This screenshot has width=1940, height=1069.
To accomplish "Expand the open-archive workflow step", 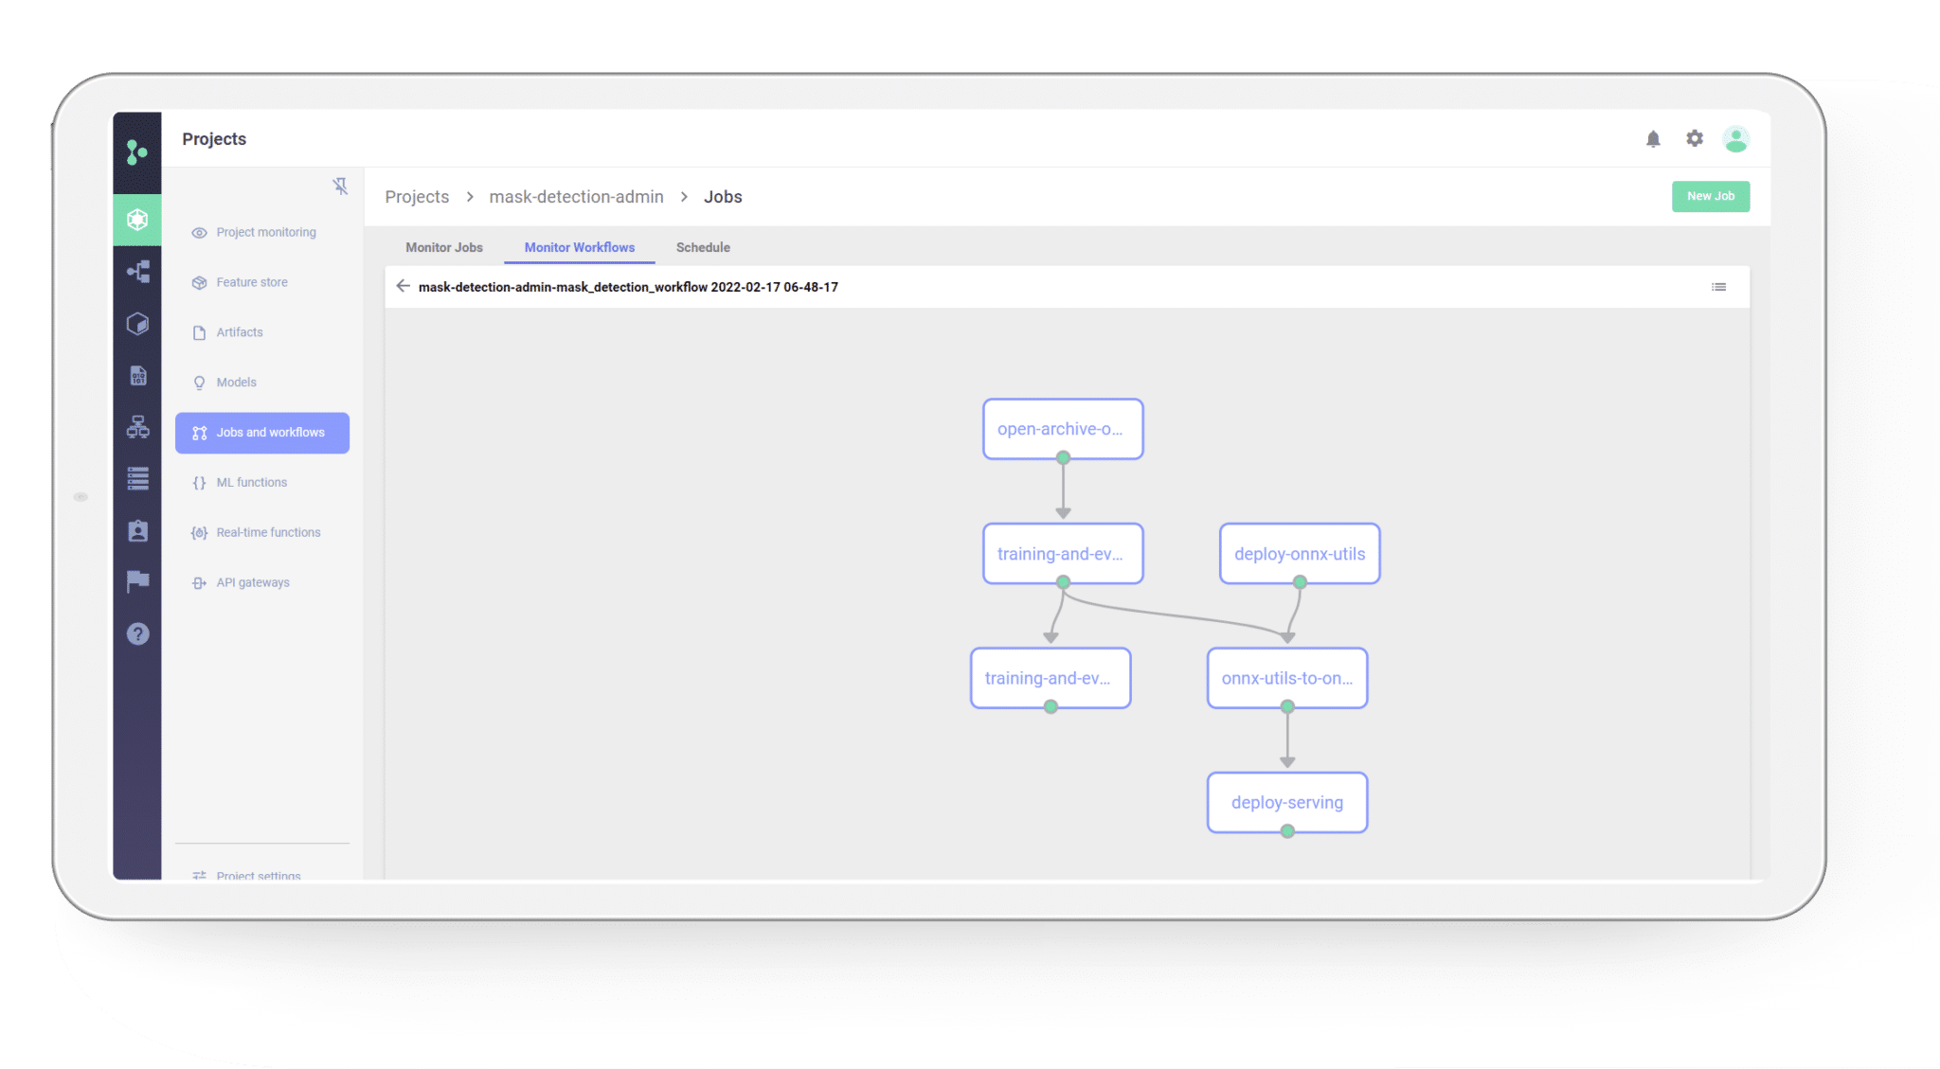I will click(1062, 428).
